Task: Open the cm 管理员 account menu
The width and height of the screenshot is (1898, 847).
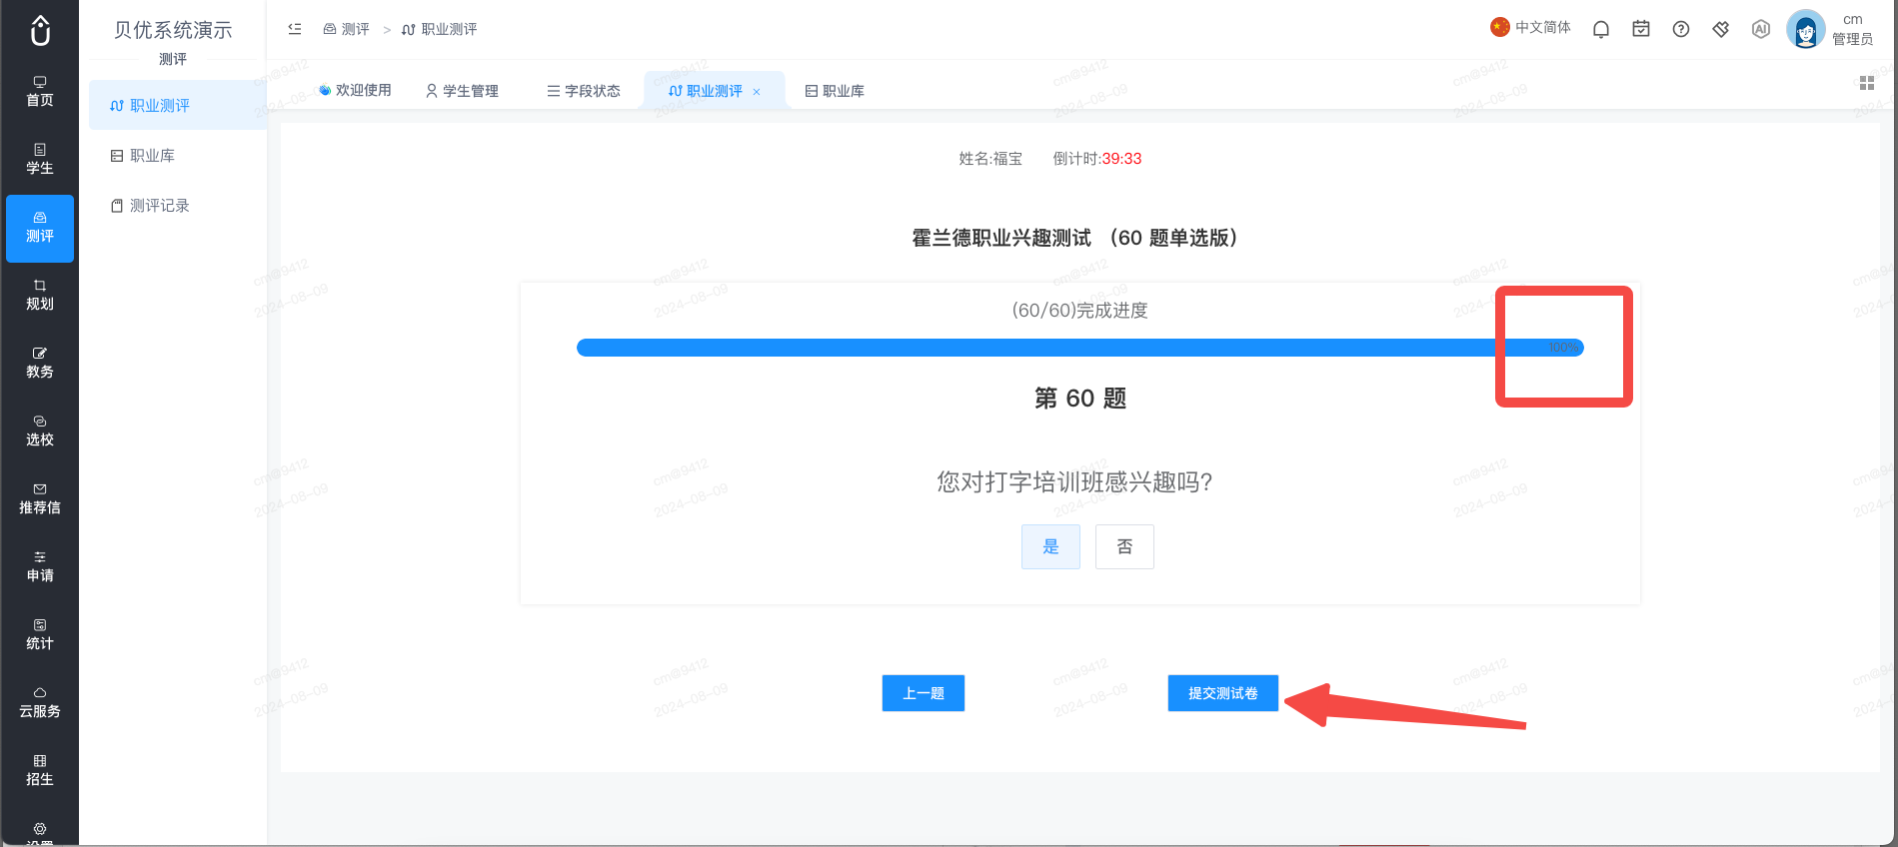Action: point(1852,29)
